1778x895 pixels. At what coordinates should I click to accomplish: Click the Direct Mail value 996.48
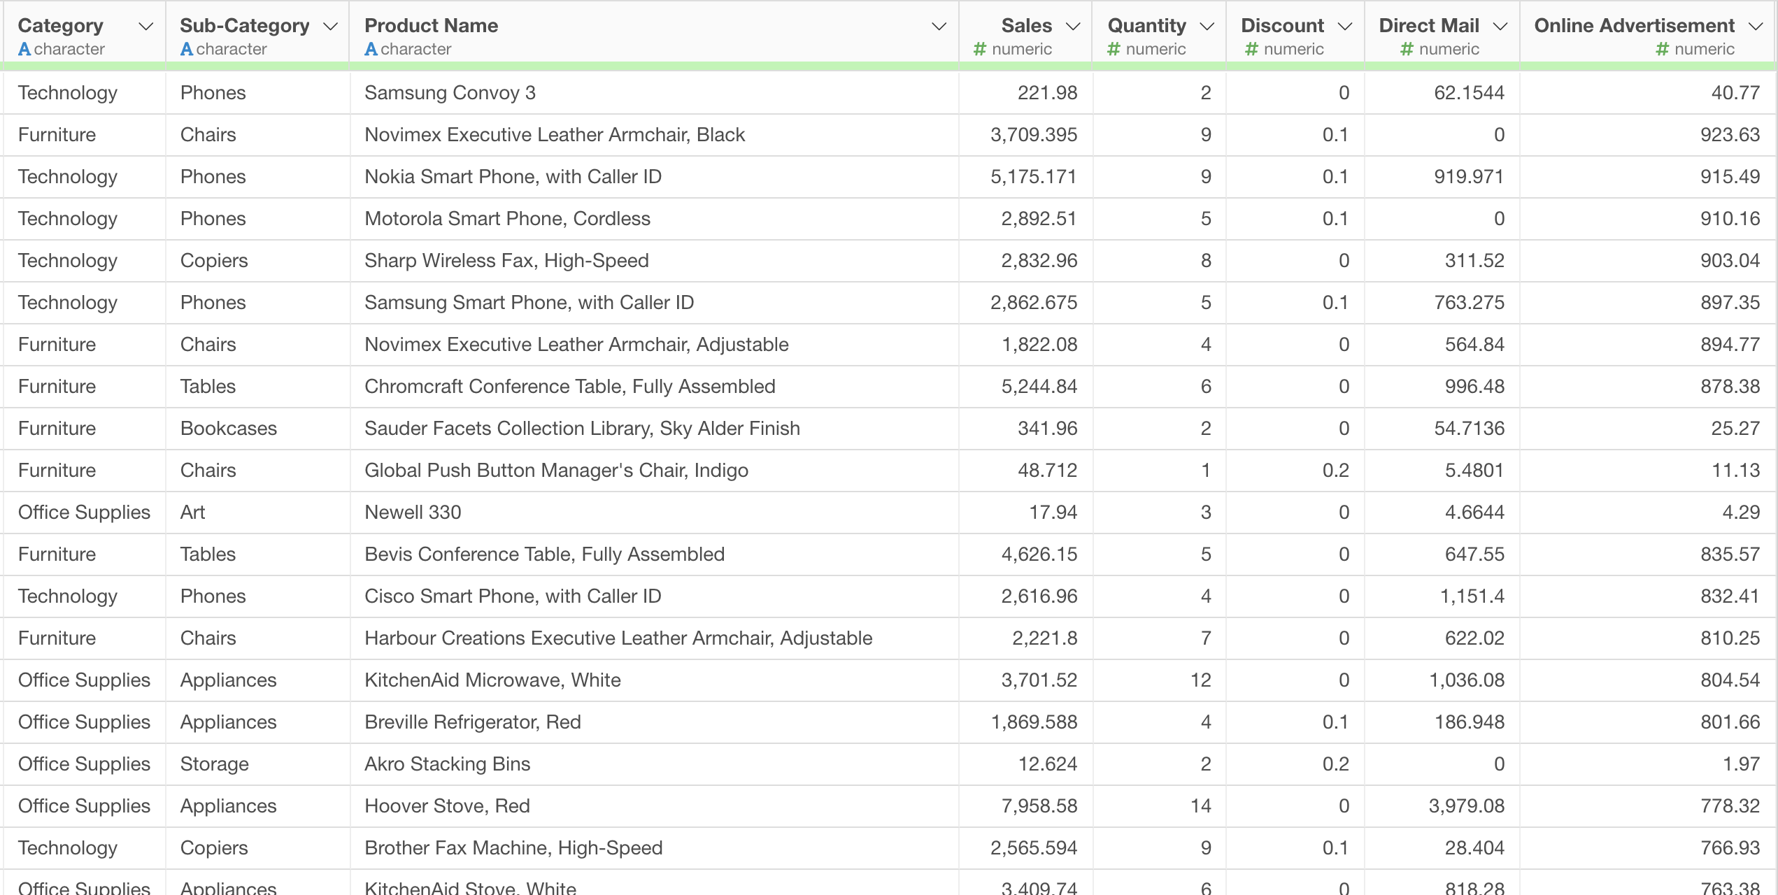tap(1474, 387)
